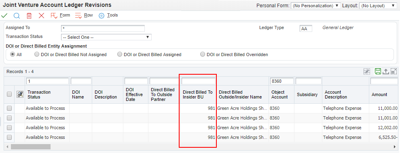Click the Find magnifier icon
Screen dimensions: 400x153
17,15
